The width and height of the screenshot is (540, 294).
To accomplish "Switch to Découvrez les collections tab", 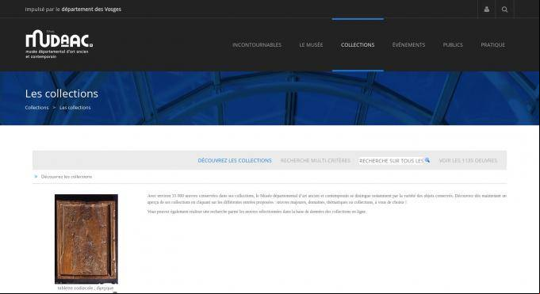I will pyautogui.click(x=235, y=160).
